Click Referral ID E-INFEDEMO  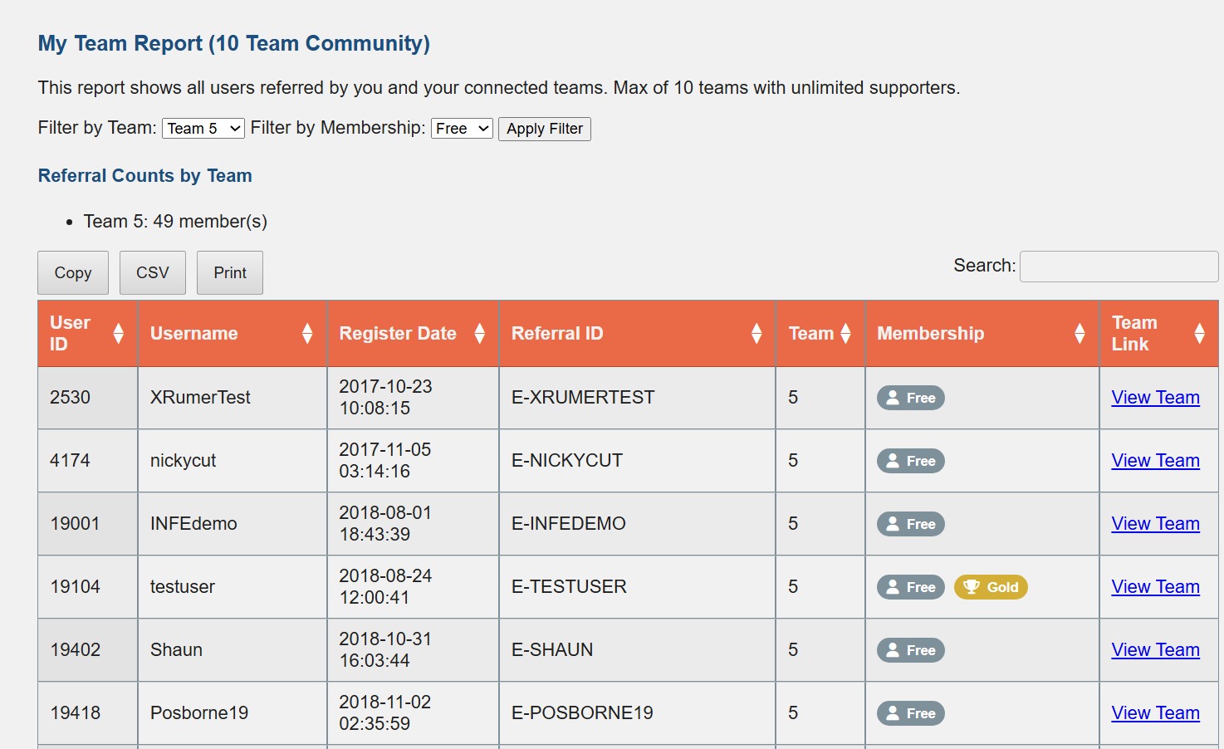click(569, 524)
